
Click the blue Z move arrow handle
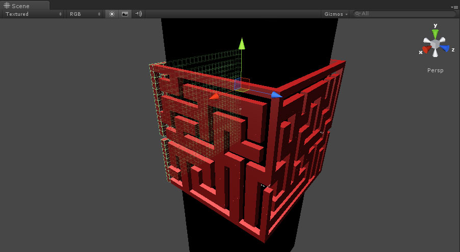coord(276,94)
